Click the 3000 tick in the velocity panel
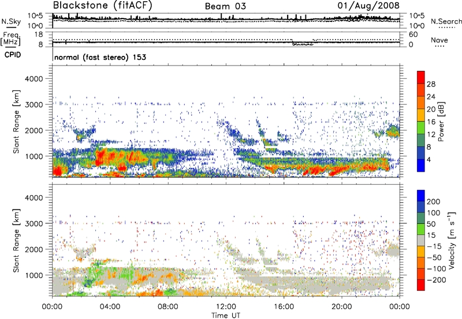 (33, 223)
